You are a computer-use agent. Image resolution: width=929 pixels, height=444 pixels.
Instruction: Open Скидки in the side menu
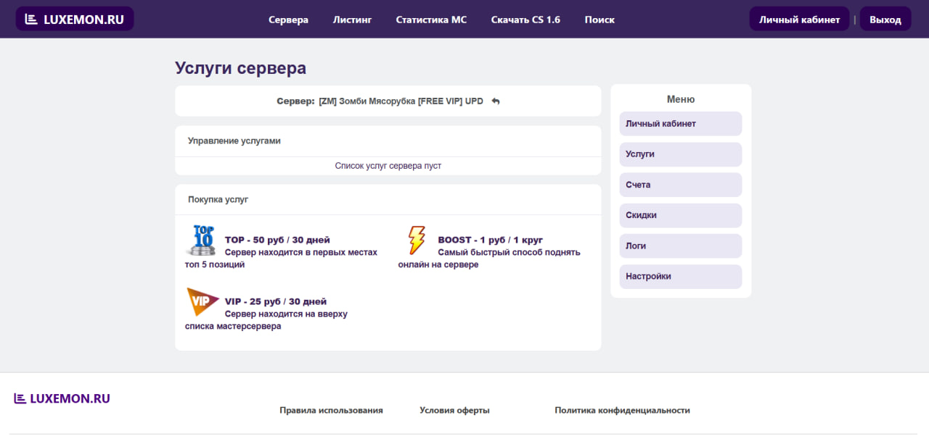pos(680,215)
